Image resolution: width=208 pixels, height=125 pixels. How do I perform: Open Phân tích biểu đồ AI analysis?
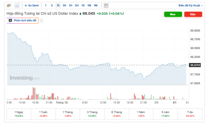[x=22, y=20]
